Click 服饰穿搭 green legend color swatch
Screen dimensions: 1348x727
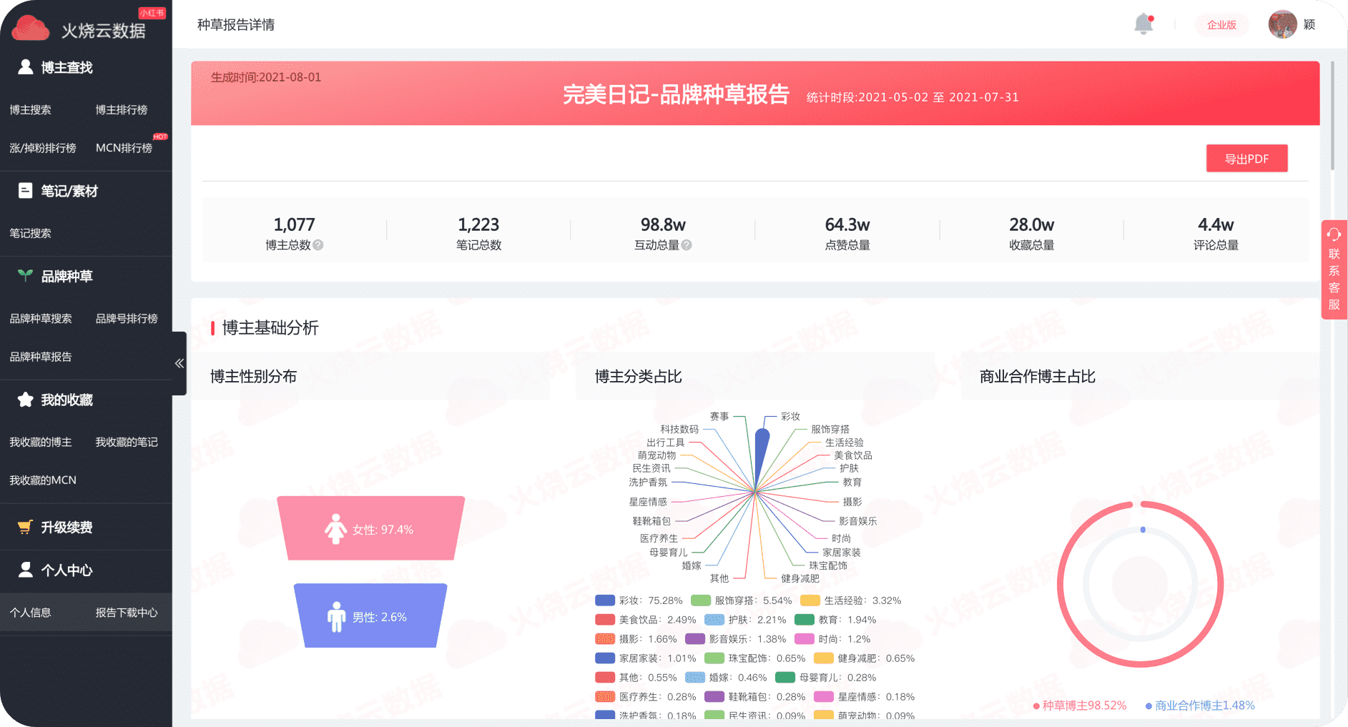701,600
